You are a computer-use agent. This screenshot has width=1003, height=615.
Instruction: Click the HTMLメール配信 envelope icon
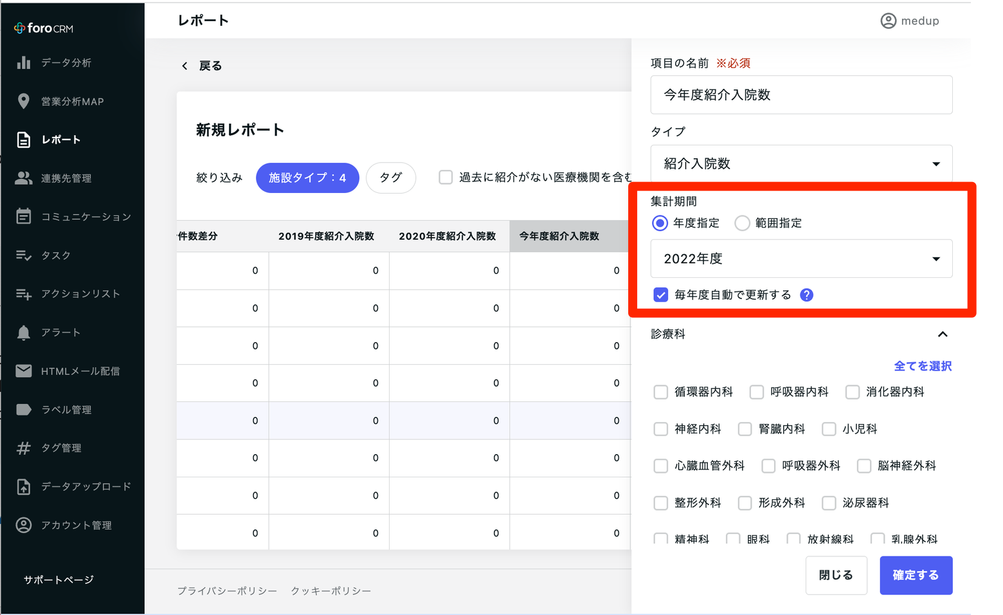[x=24, y=371]
